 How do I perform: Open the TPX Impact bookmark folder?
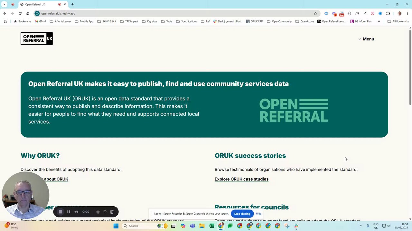pos(129,21)
